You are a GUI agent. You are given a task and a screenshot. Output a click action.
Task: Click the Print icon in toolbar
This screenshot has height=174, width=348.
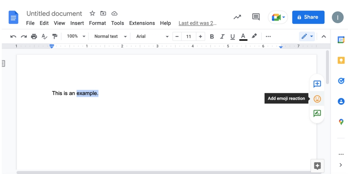pyautogui.click(x=34, y=36)
